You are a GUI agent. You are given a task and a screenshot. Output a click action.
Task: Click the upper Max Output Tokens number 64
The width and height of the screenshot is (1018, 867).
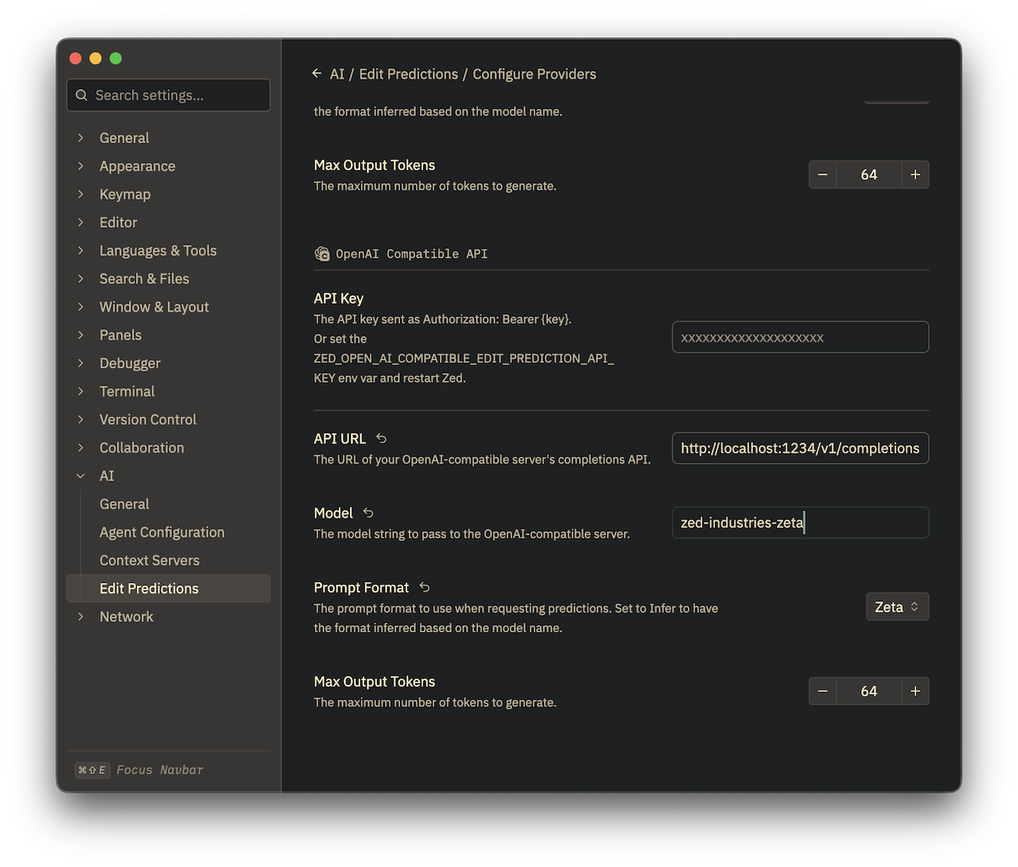coord(868,175)
